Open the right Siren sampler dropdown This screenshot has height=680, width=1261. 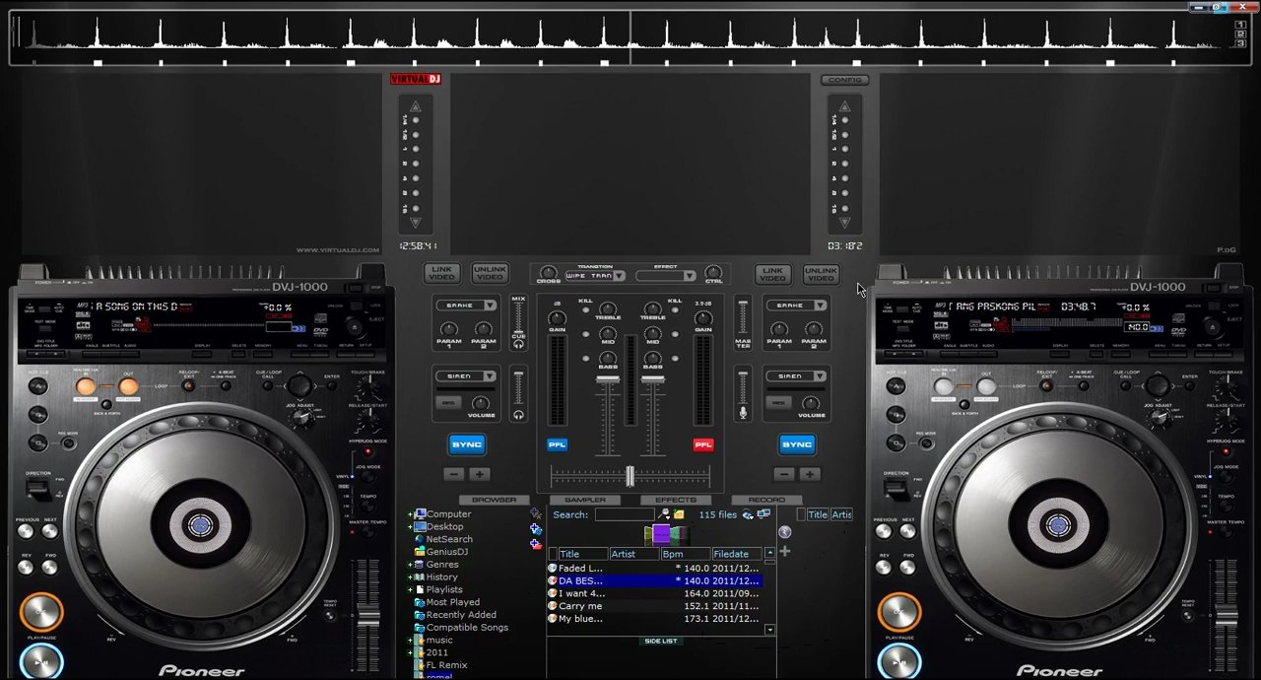point(796,376)
